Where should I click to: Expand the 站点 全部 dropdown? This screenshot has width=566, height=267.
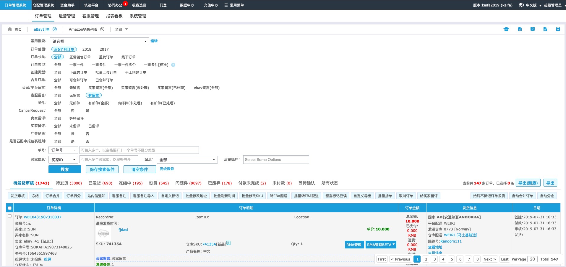coord(187,159)
